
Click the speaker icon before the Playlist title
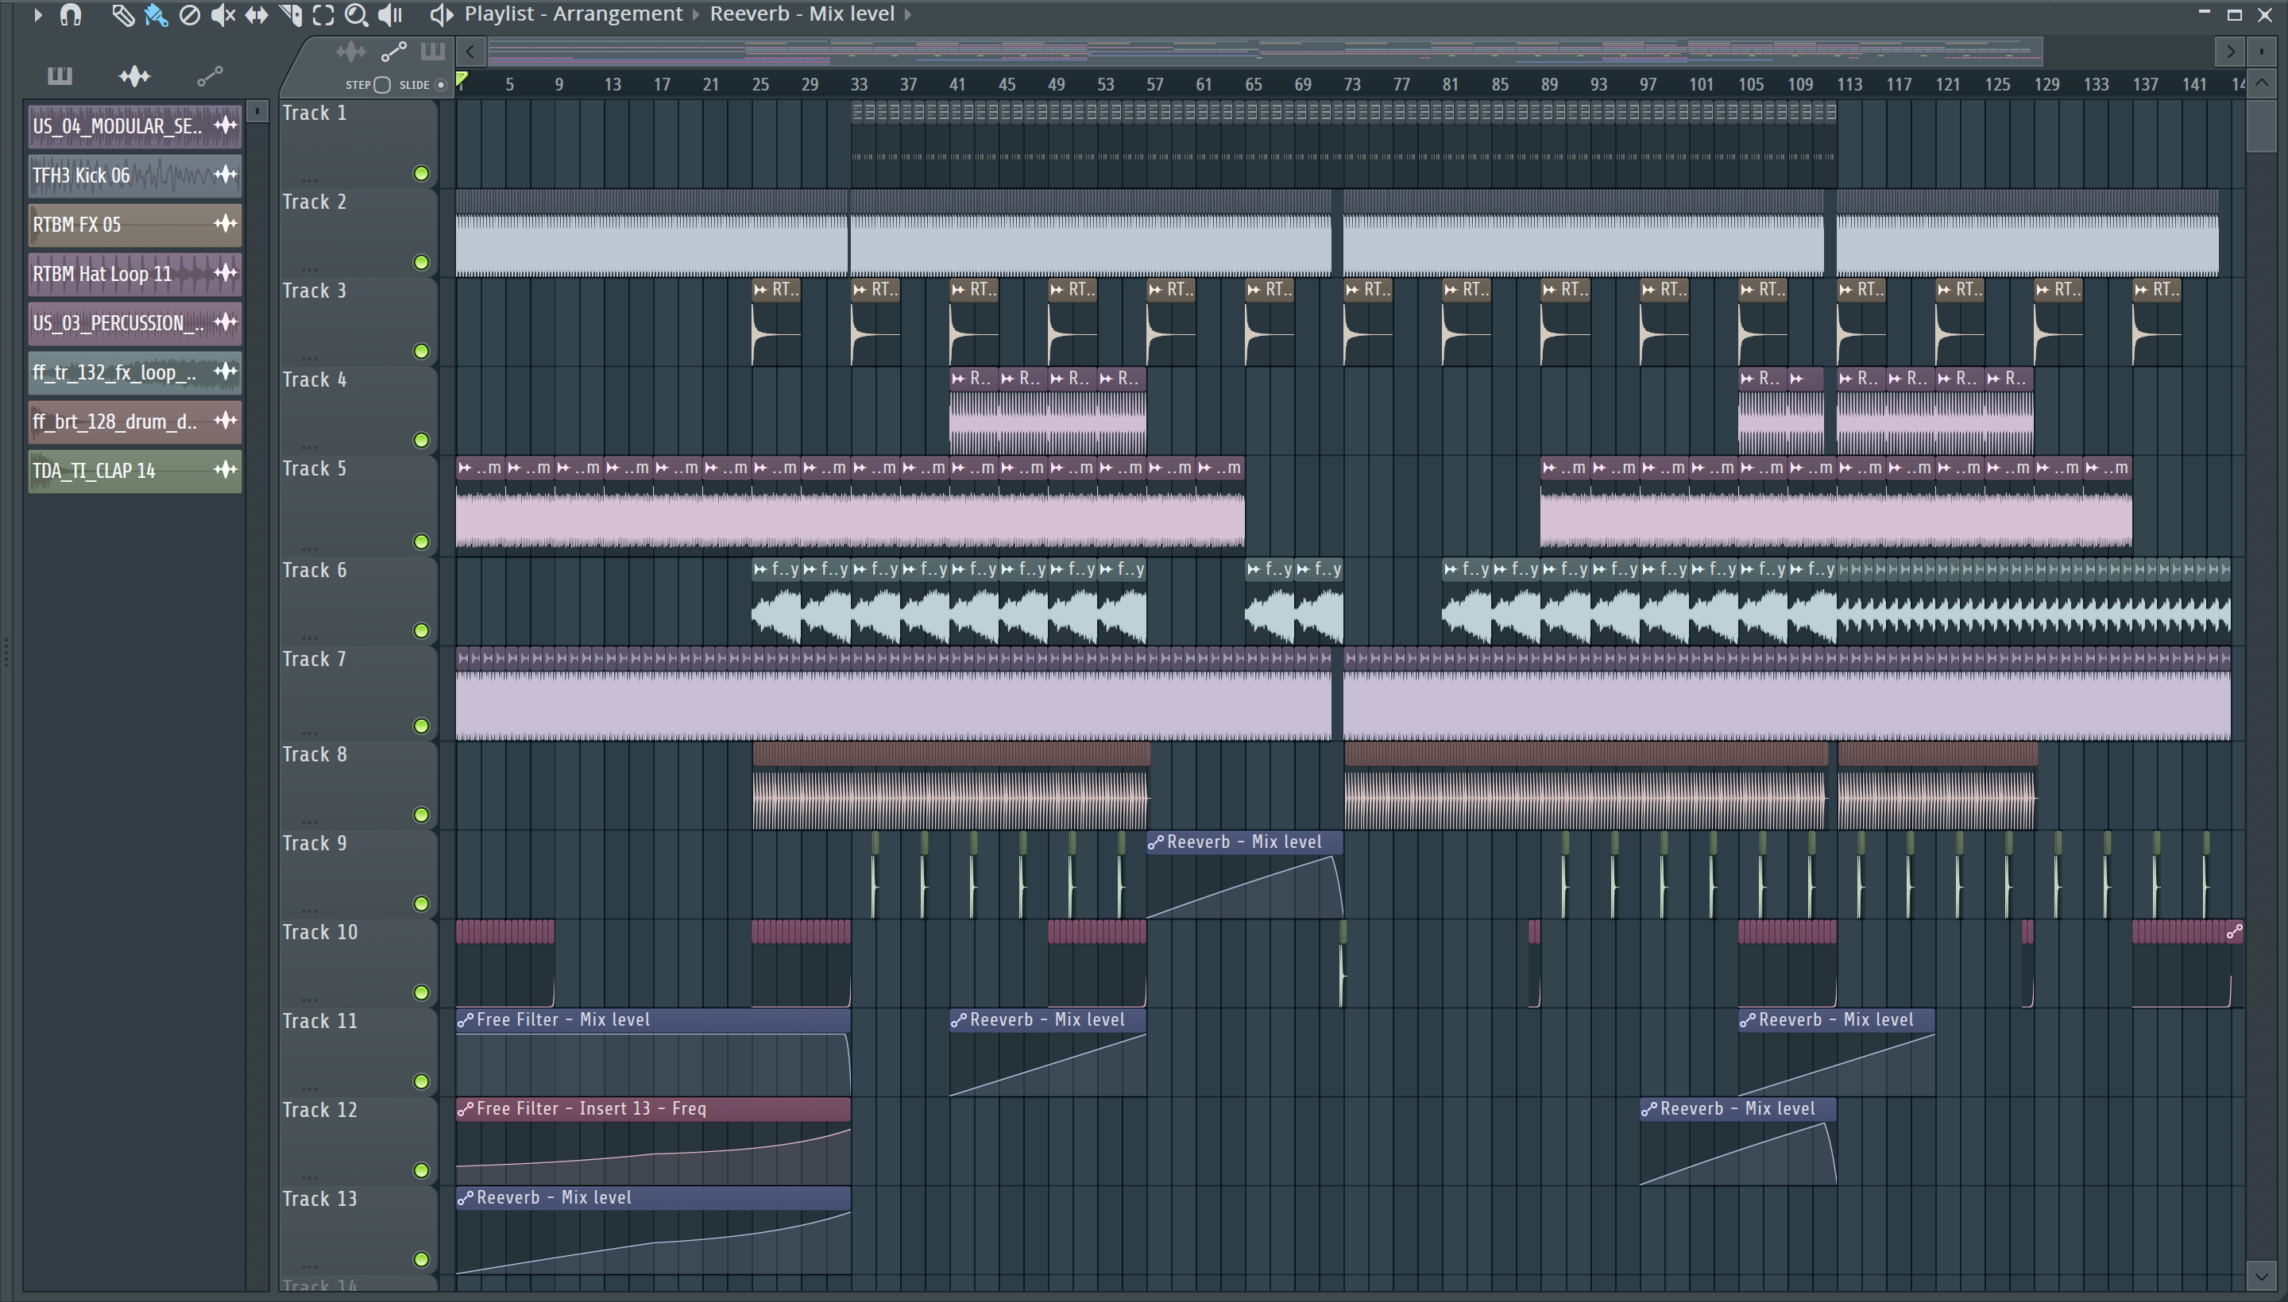pyautogui.click(x=440, y=14)
